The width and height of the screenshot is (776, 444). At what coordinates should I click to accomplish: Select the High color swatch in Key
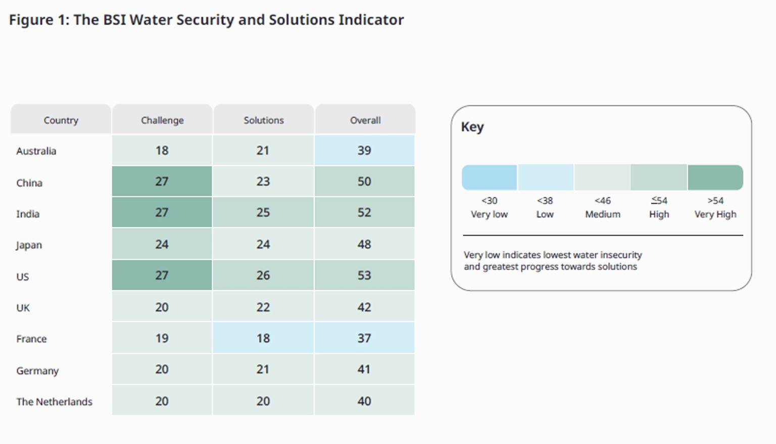click(x=659, y=178)
